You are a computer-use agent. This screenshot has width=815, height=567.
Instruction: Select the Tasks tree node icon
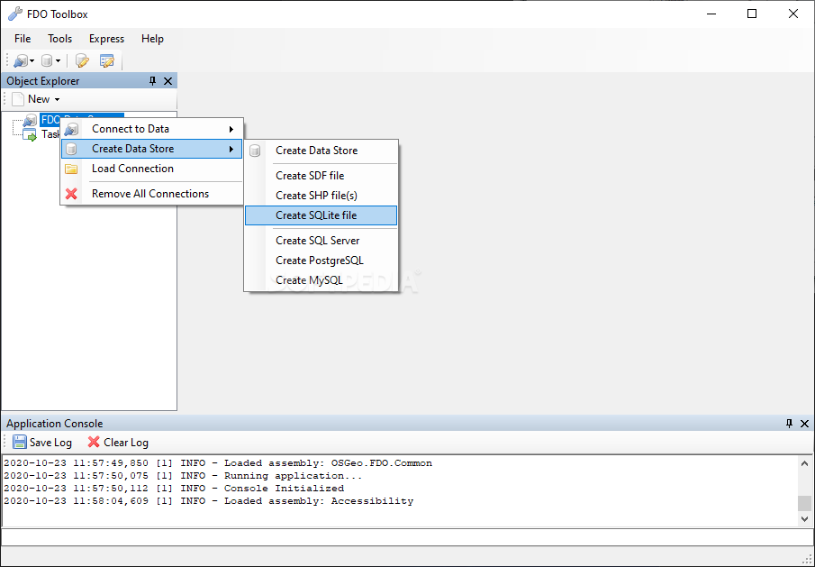coord(30,134)
